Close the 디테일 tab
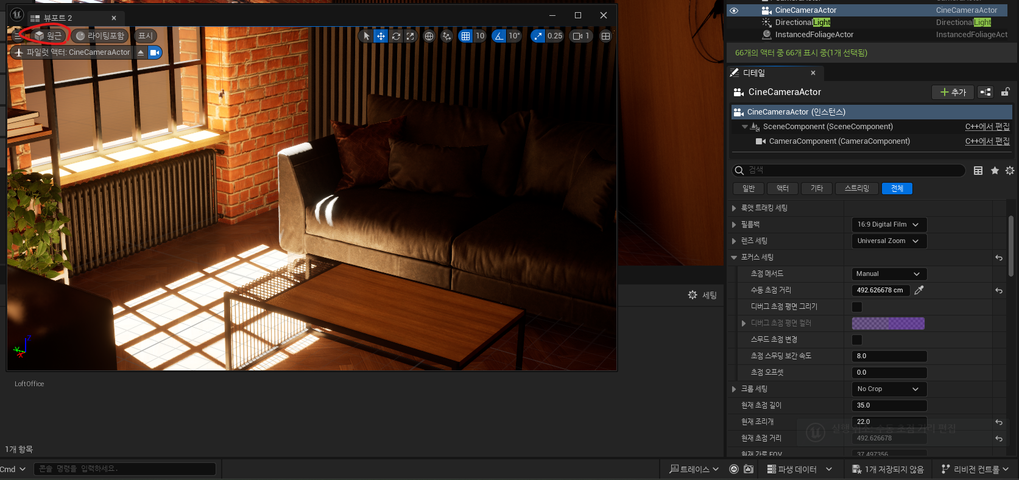Image resolution: width=1019 pixels, height=480 pixels. click(x=813, y=72)
